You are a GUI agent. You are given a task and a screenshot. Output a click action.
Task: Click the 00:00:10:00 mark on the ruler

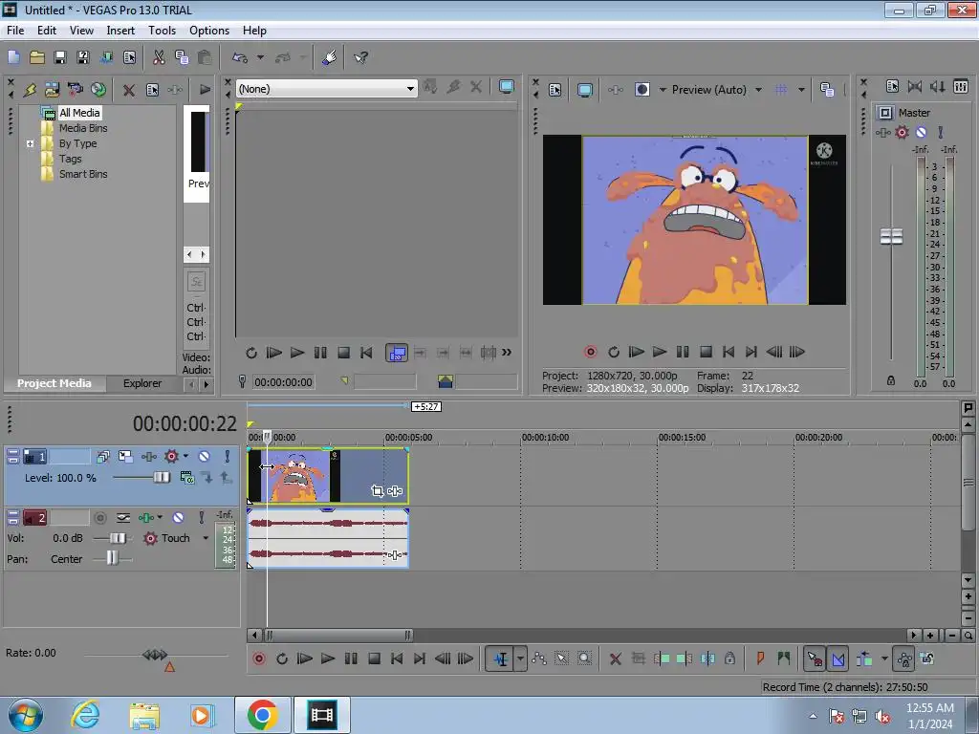[545, 438]
